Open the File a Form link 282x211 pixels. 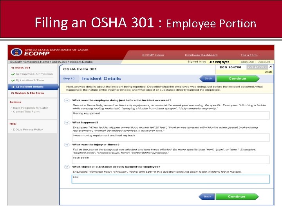tap(249, 55)
